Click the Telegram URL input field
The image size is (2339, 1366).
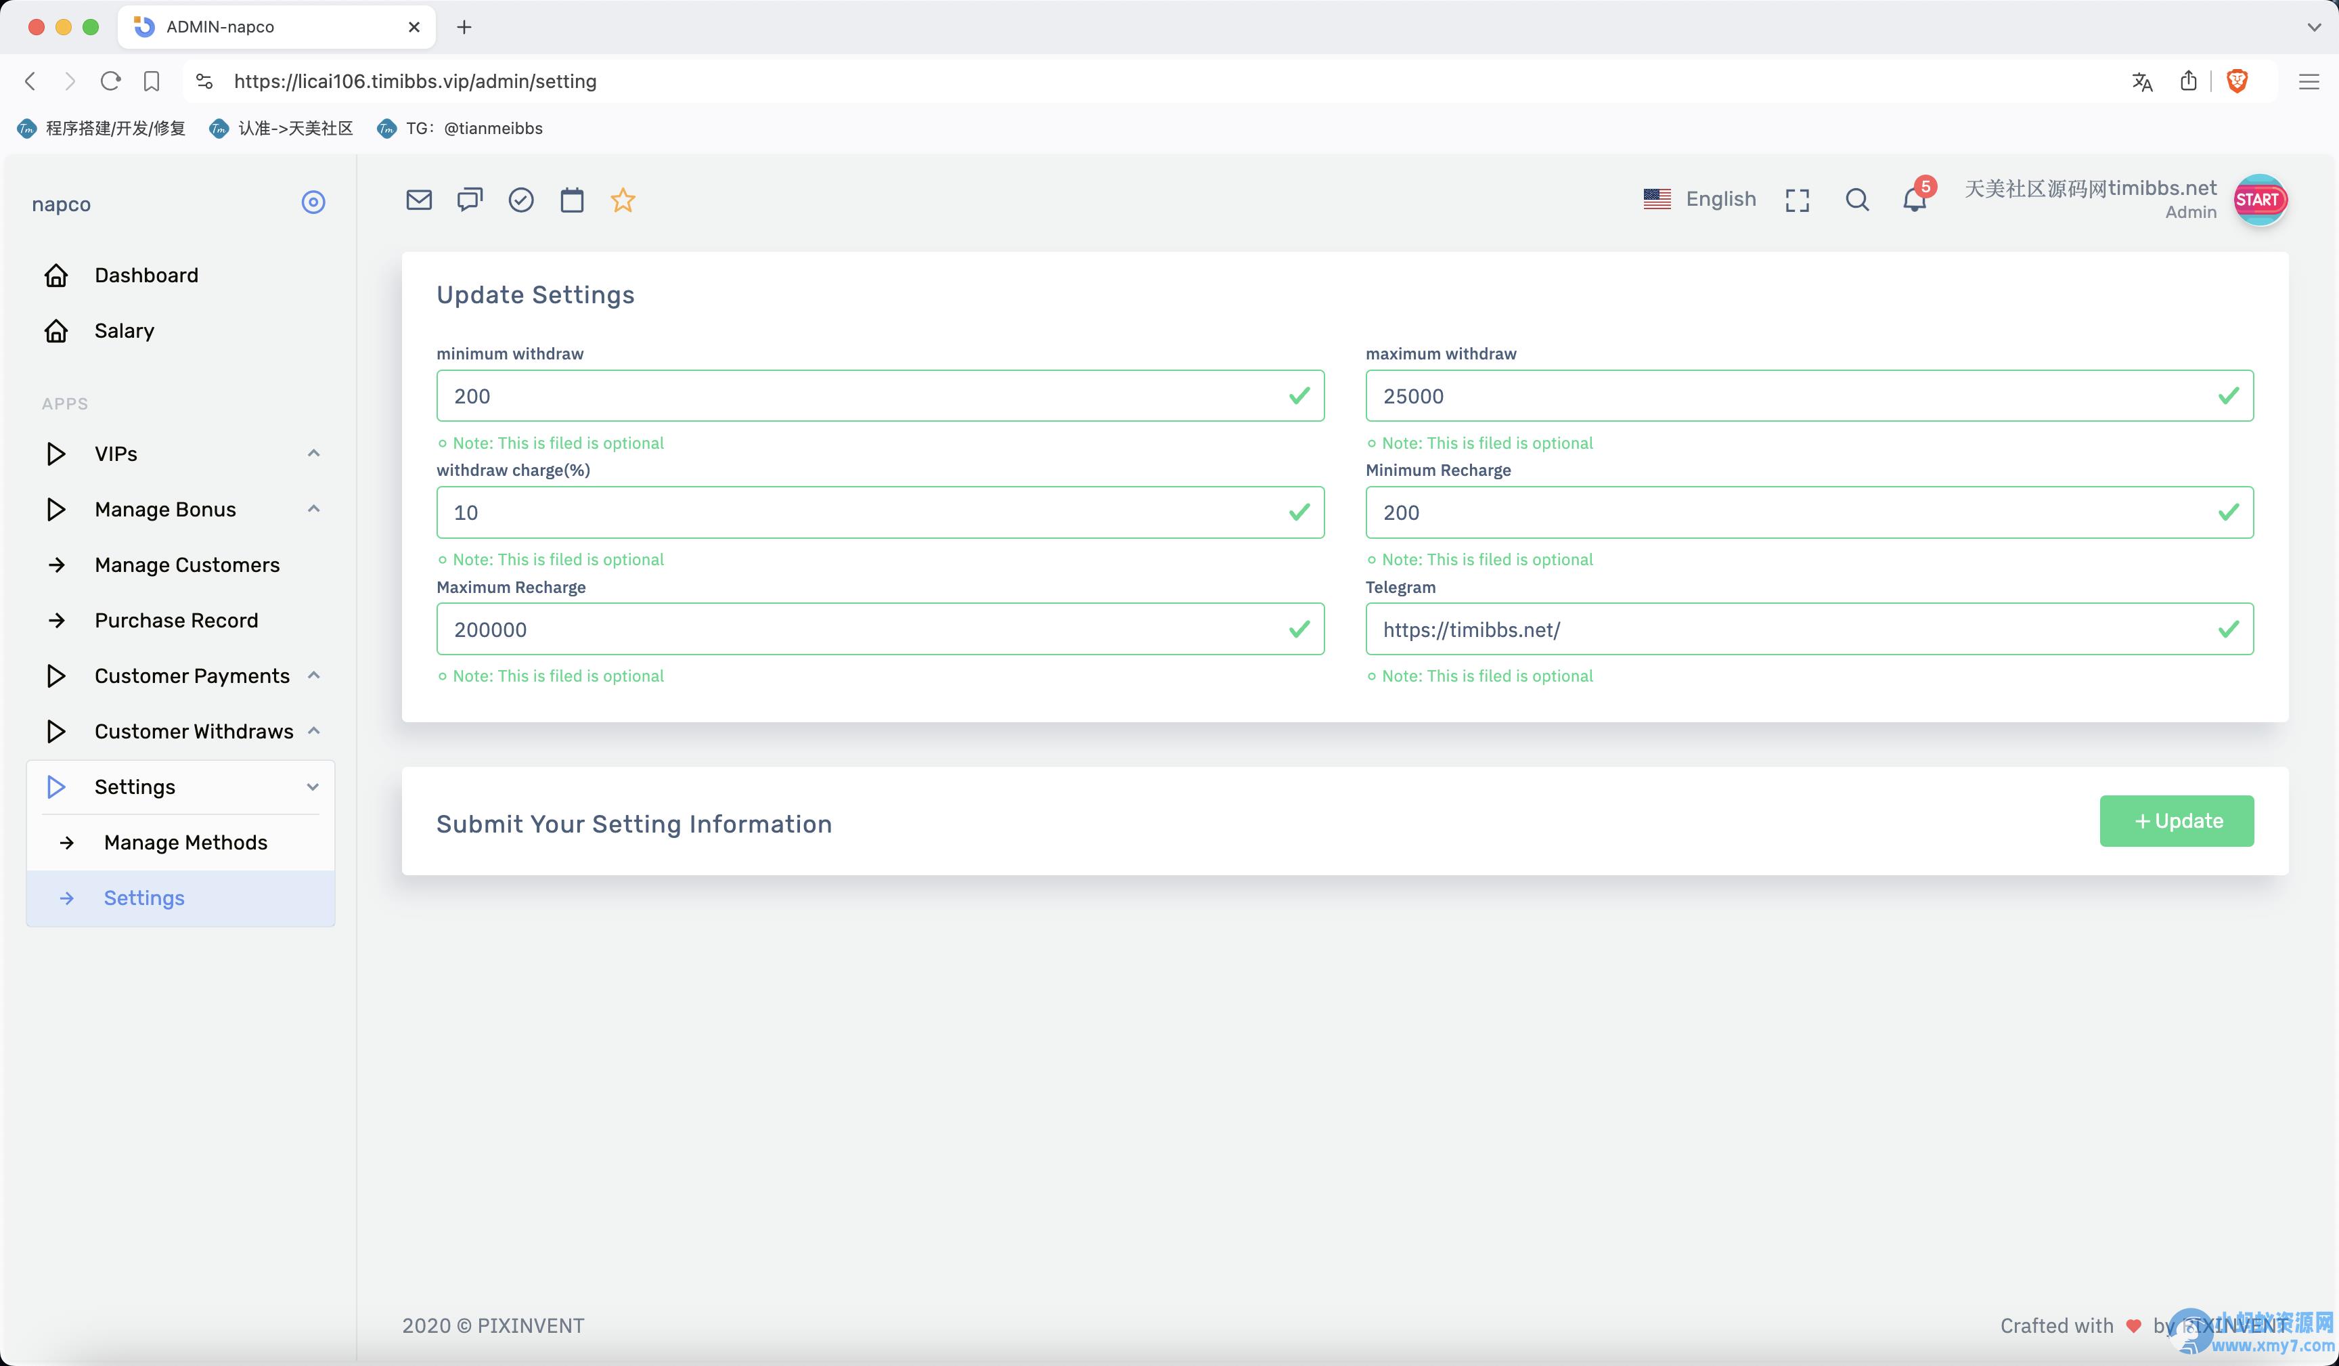coord(1809,630)
